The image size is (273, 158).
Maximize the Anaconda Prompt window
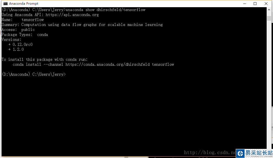pyautogui.click(x=255, y=4)
